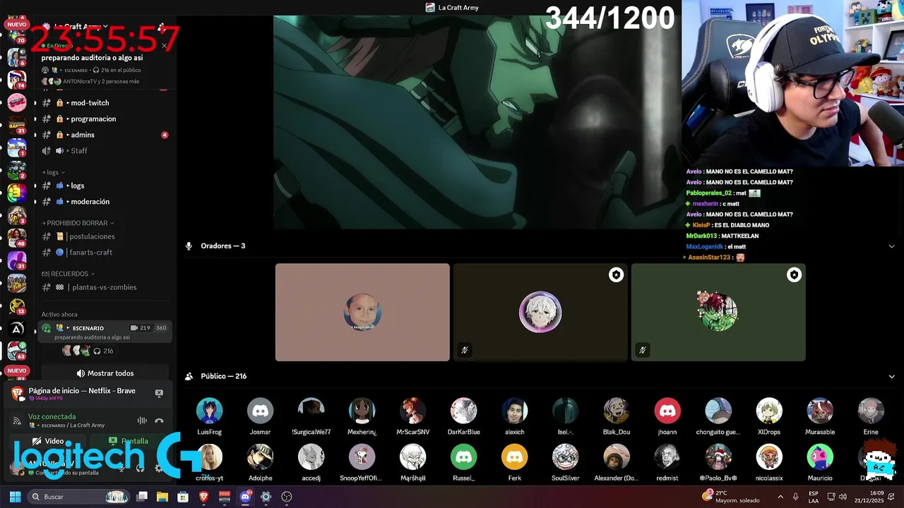This screenshot has height=508, width=904.
Task: Open Murasable audience member avatar
Action: (x=819, y=411)
